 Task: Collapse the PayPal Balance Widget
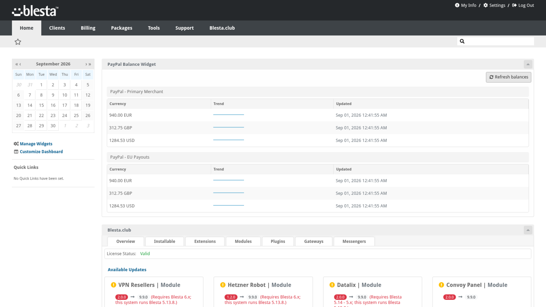pos(528,64)
